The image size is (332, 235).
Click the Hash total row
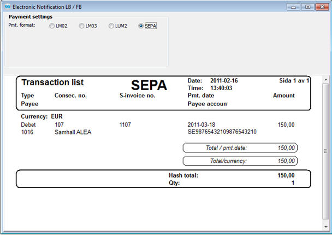tap(183, 175)
